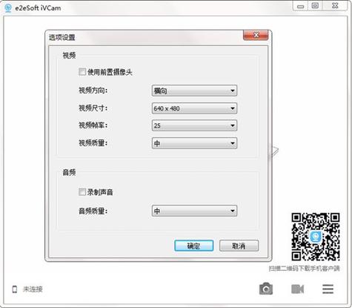This screenshot has width=352, height=308.
Task: Open the 视频质量 dropdown
Action: (194, 143)
